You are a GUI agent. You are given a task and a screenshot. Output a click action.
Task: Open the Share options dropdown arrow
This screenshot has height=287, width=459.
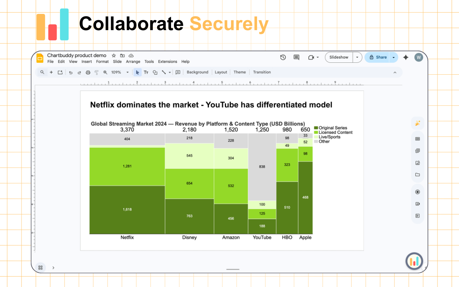pos(394,57)
